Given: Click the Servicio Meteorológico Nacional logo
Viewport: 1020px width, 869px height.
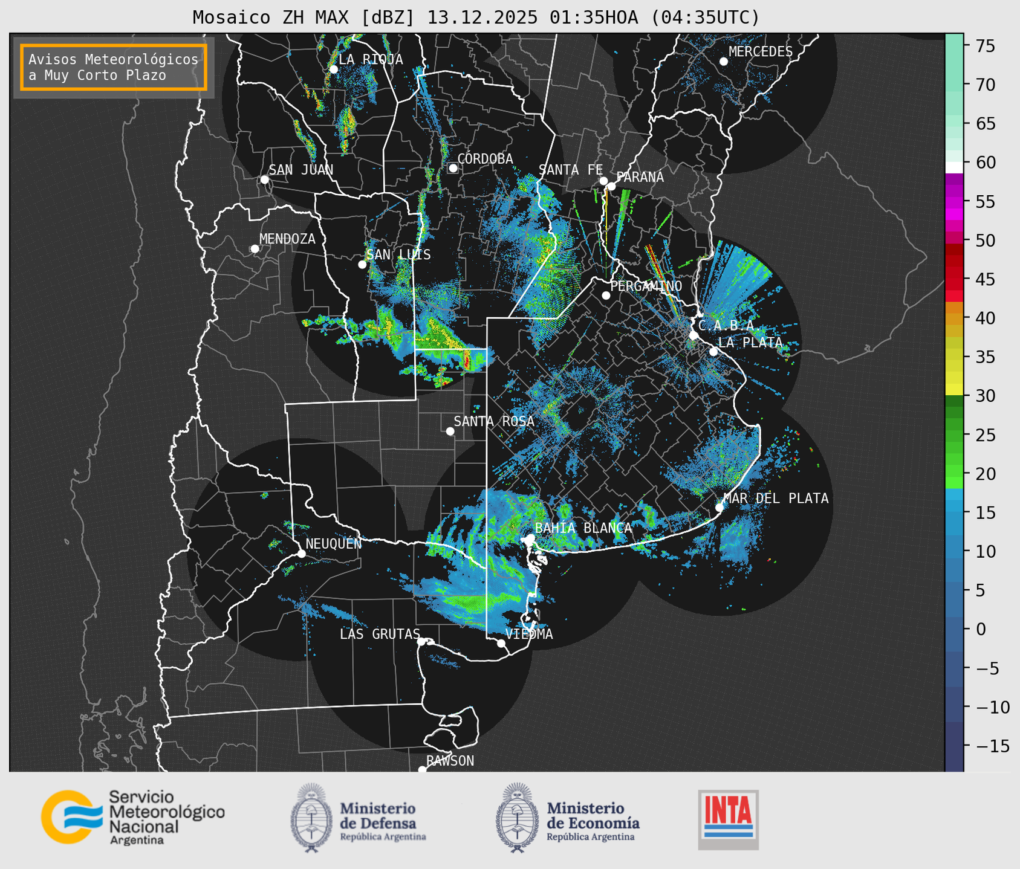Looking at the screenshot, I should click(132, 817).
